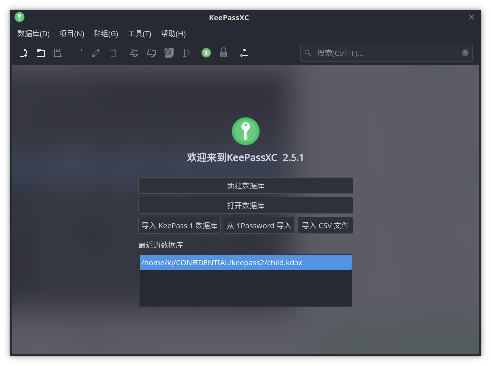The image size is (491, 366).
Task: Click the Save database floppy icon
Action: tap(58, 53)
